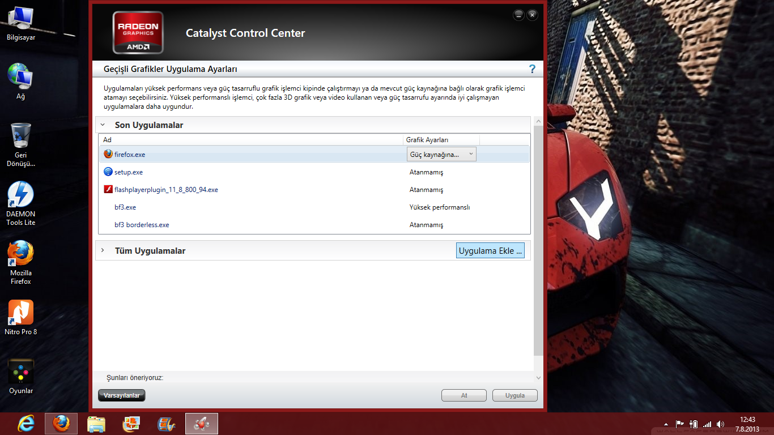Screen dimensions: 774x435
Task: Select the flashplayerplugin_11_8_800_94.exe row
Action: [314, 189]
